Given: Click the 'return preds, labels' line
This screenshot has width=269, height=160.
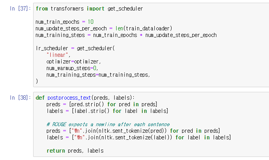Looking at the screenshot, I should (75, 151).
